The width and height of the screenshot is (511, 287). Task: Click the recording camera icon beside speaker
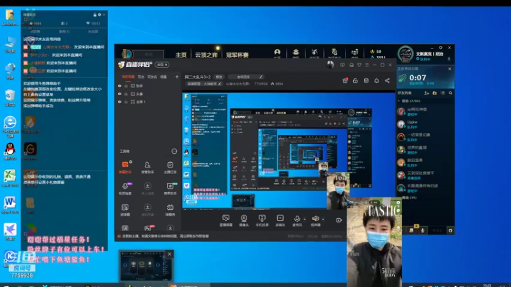click(x=339, y=220)
